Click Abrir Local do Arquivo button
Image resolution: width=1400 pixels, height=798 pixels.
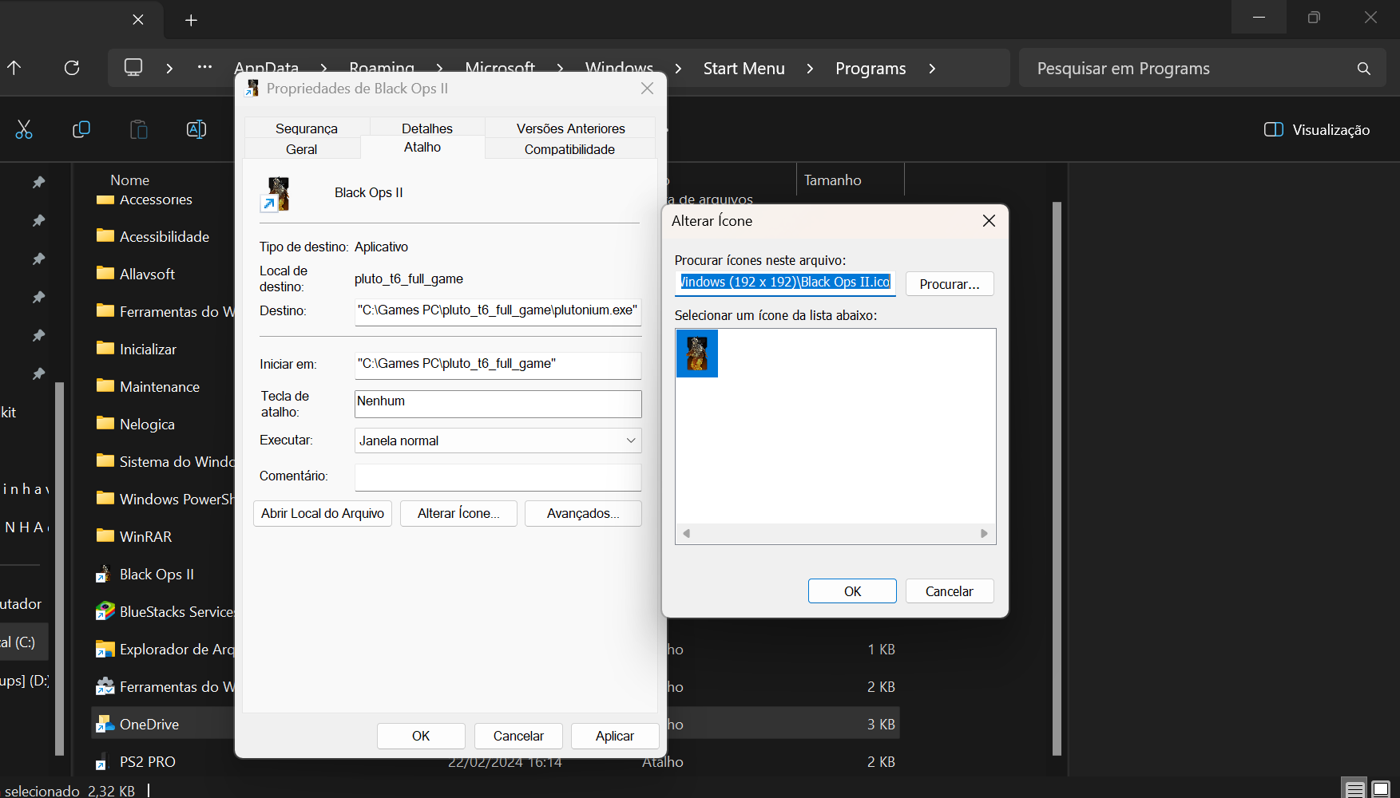[323, 513]
